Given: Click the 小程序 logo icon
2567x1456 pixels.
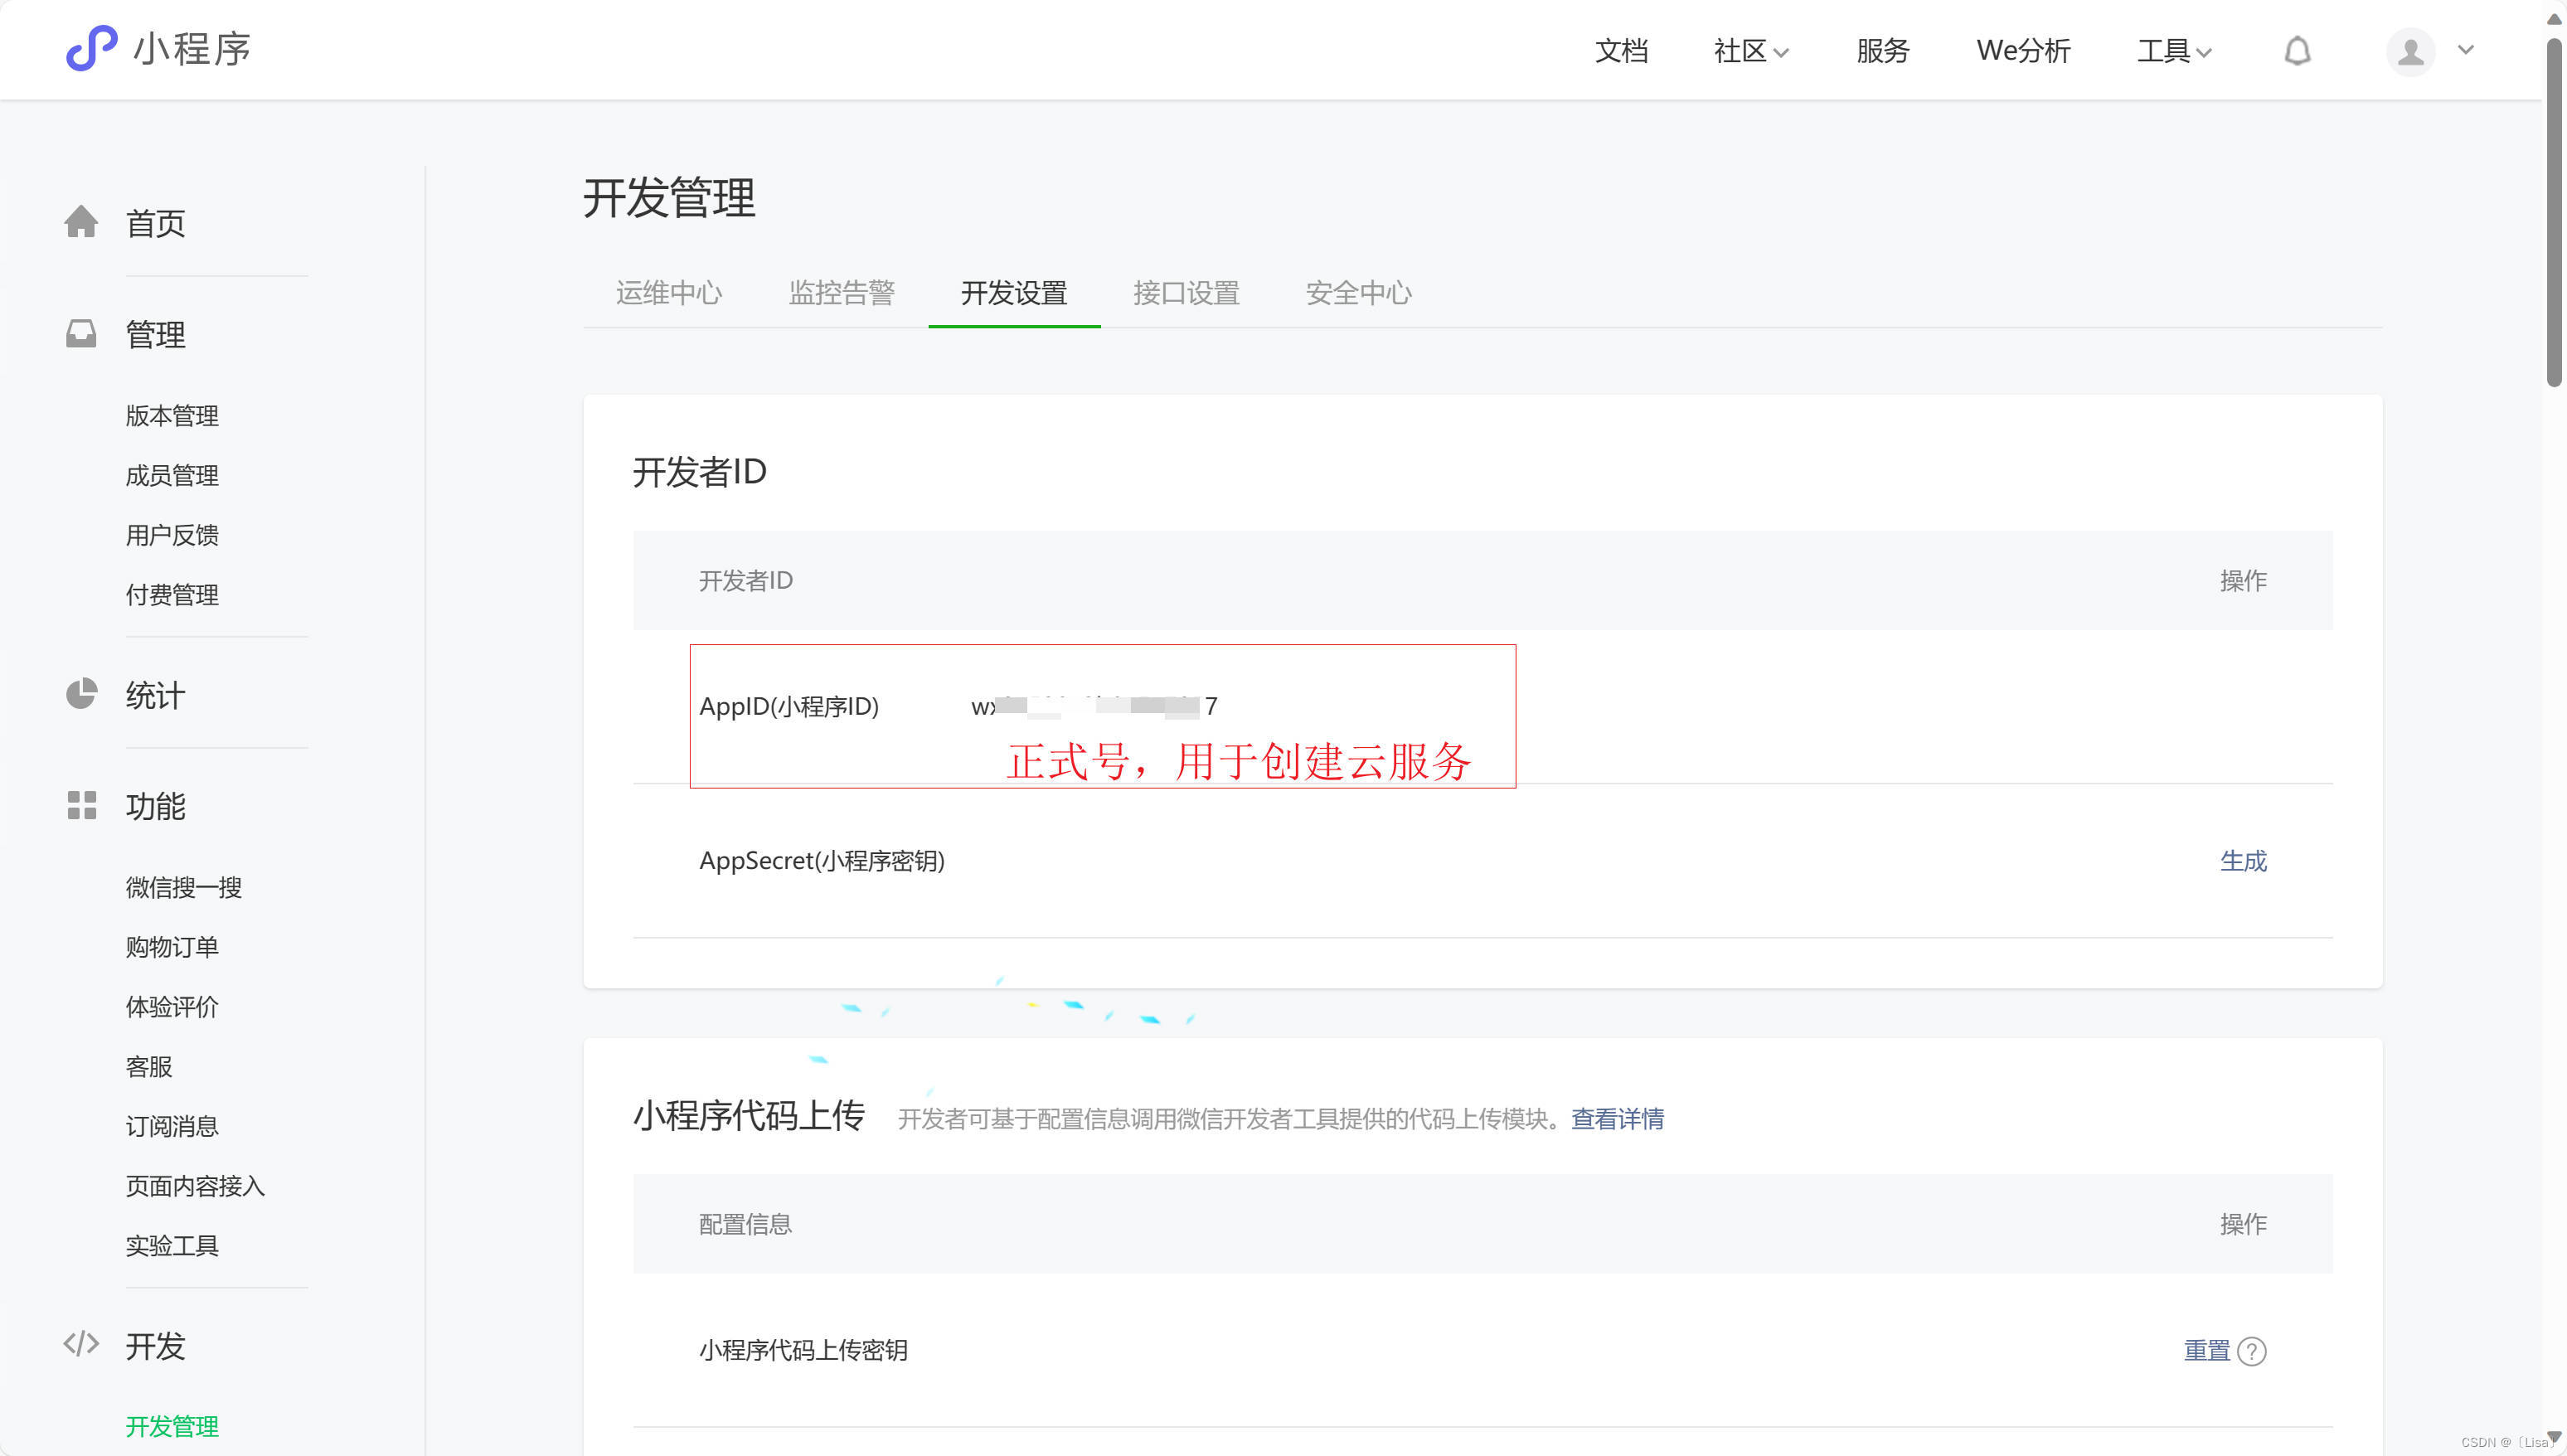Looking at the screenshot, I should 91,48.
